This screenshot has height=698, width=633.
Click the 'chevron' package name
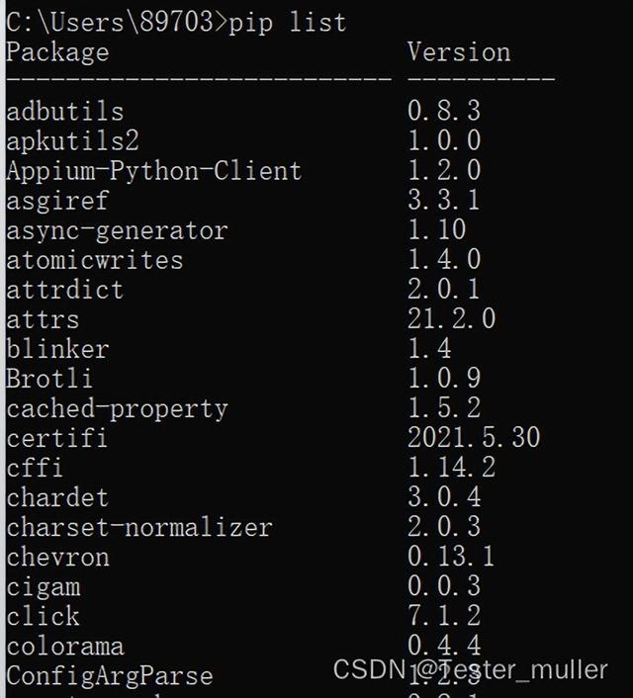(x=57, y=557)
